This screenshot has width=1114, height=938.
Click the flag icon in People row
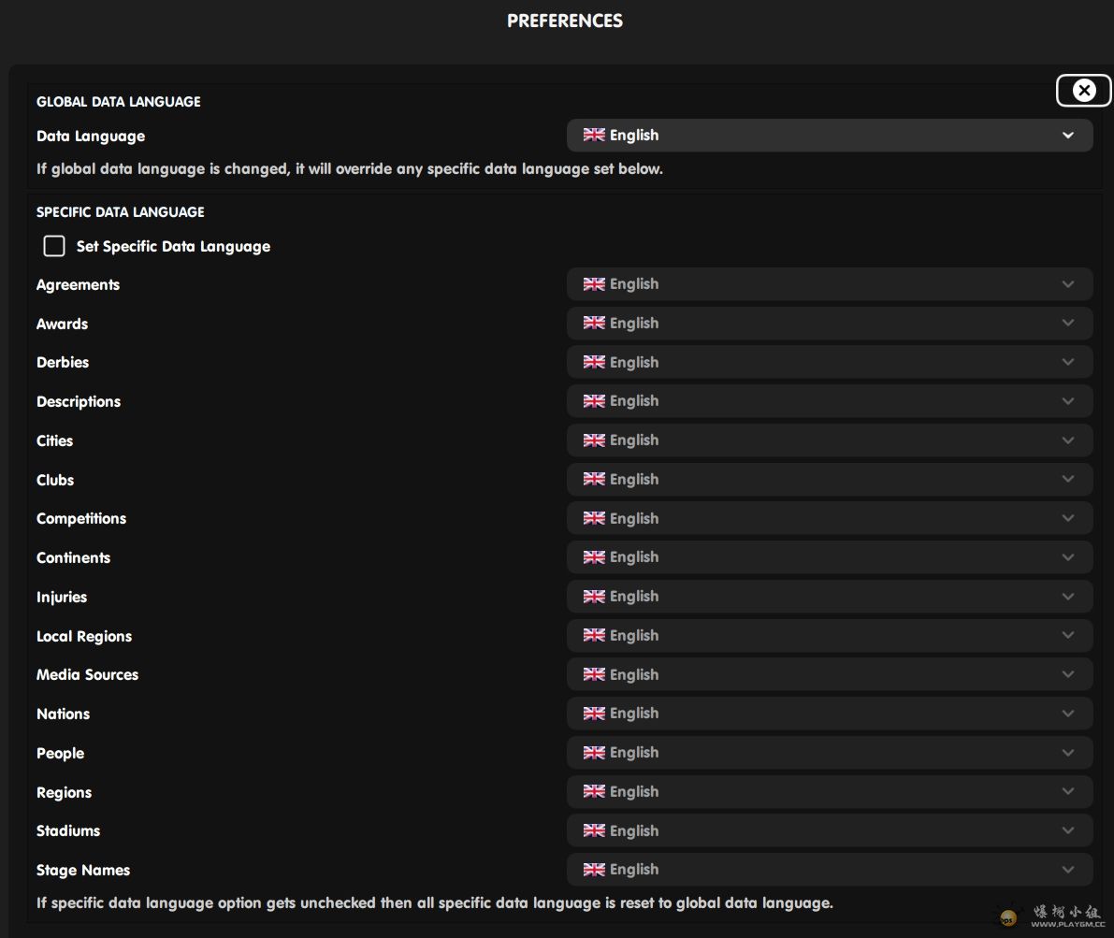(594, 752)
